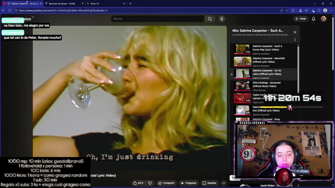The width and height of the screenshot is (335, 188).
Task: Open Mix playlist three-dot options menu
Action: 295,40
